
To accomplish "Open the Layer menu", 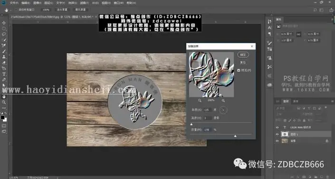I will click(x=48, y=3).
